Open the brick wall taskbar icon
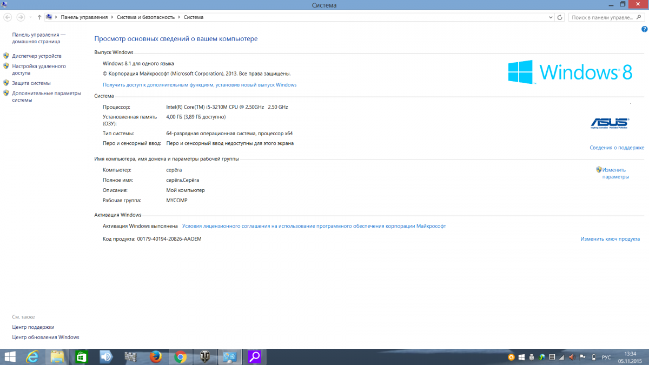 [131, 357]
